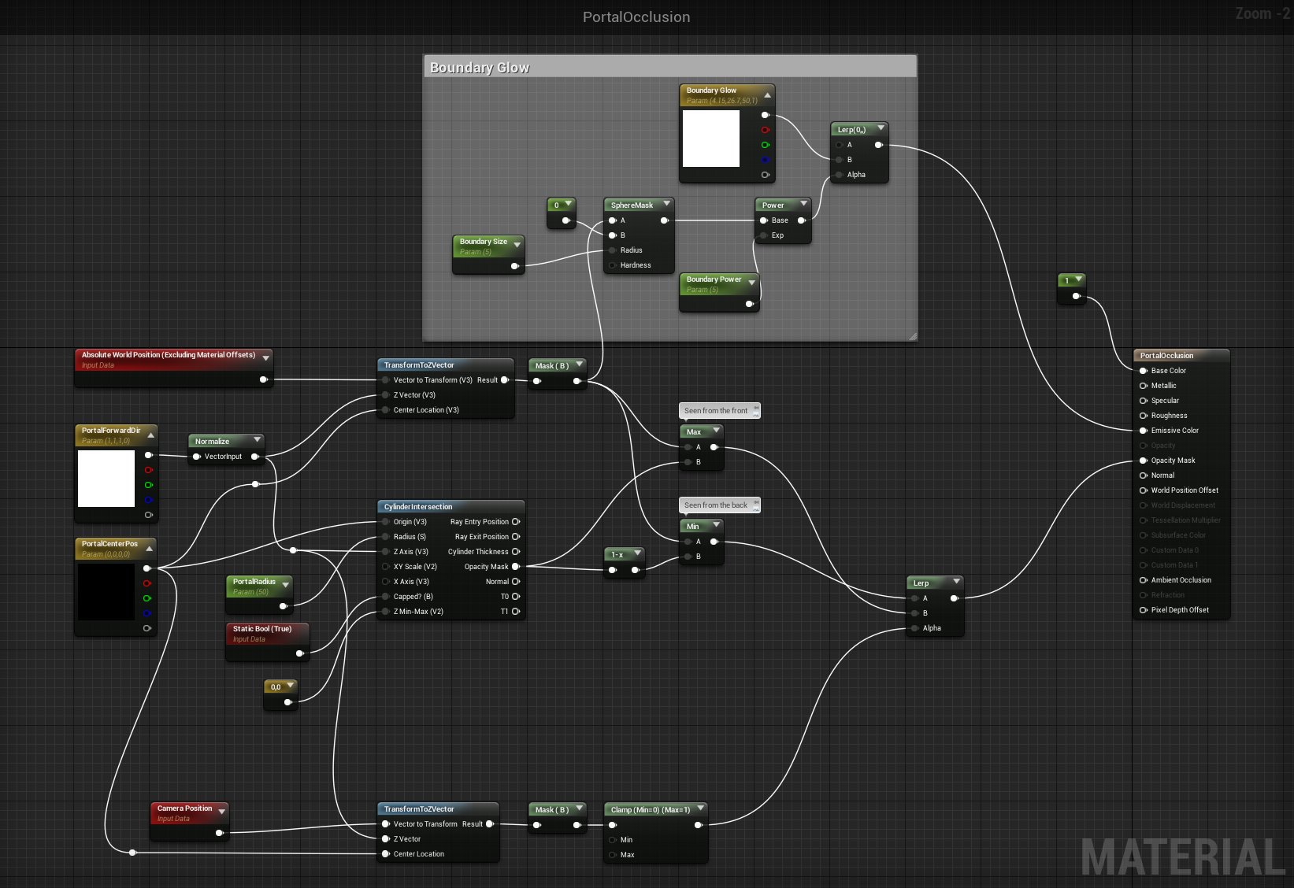
Task: Click the Boundary Glow comment header
Action: [479, 67]
